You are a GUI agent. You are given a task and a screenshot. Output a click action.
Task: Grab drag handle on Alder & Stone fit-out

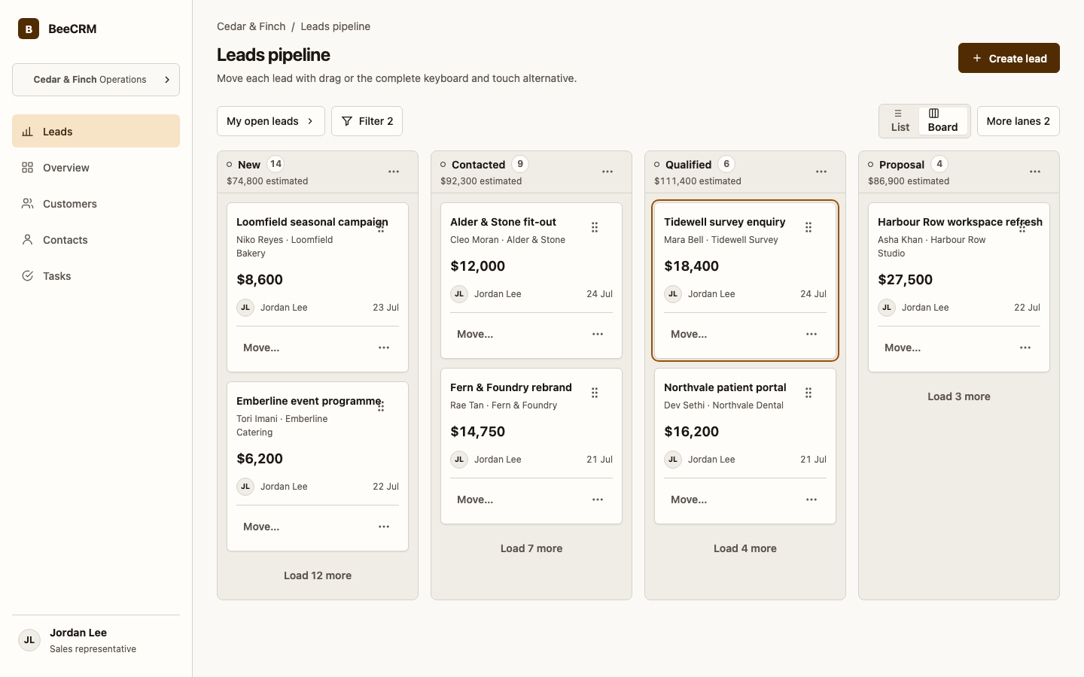[595, 227]
